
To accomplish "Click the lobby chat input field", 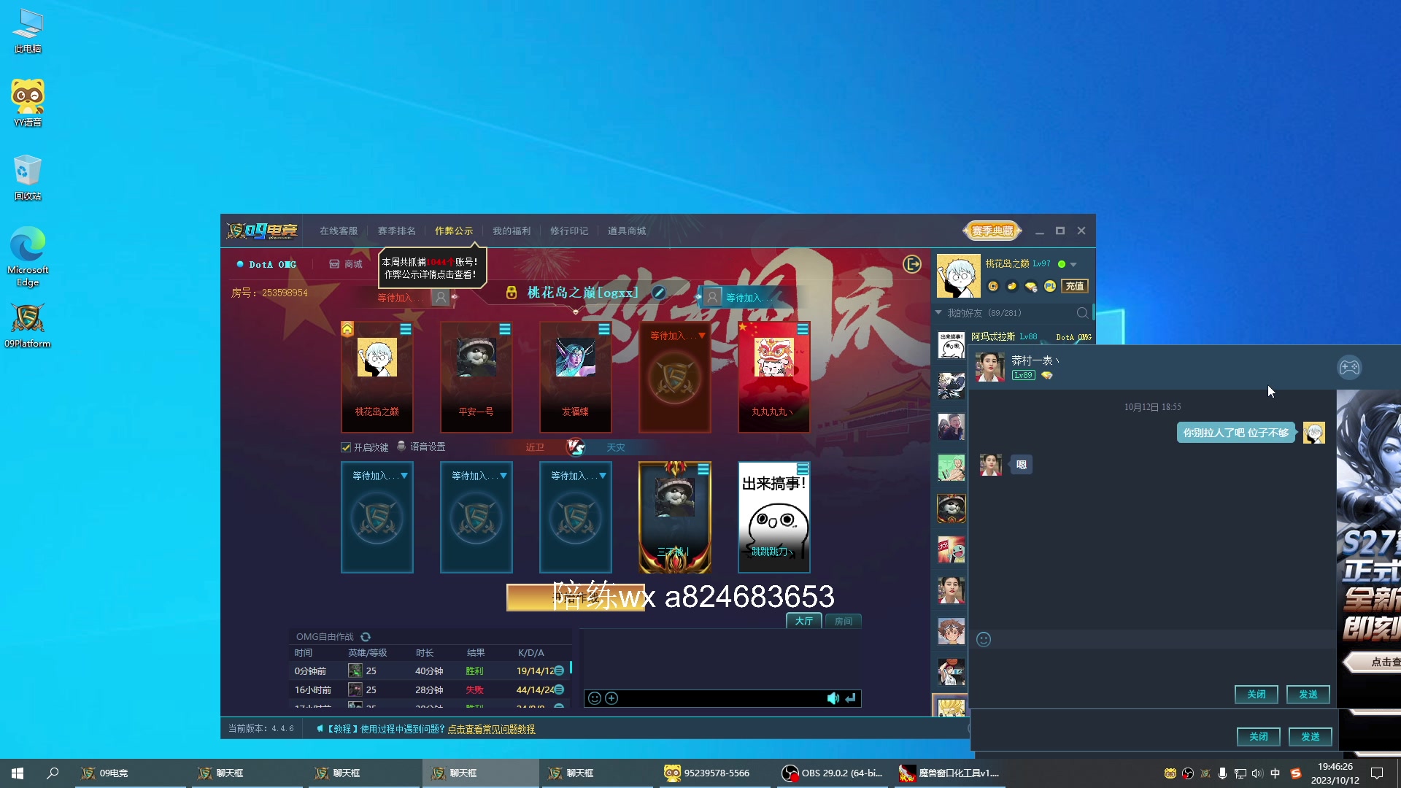I will pos(722,698).
